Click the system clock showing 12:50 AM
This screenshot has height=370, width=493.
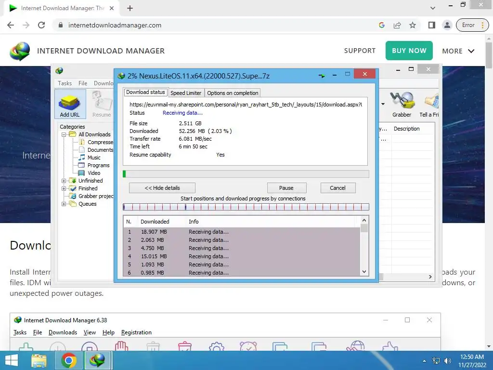(x=472, y=357)
